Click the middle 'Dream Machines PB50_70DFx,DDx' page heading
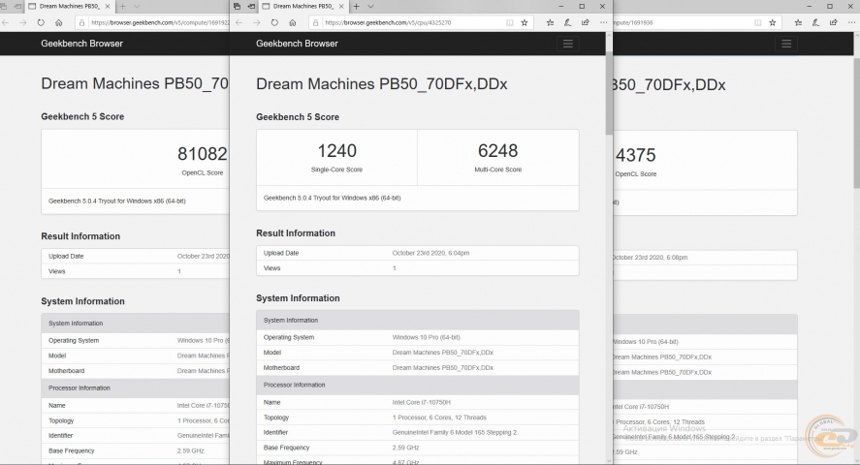Screen dimensions: 860x465 click(x=382, y=84)
